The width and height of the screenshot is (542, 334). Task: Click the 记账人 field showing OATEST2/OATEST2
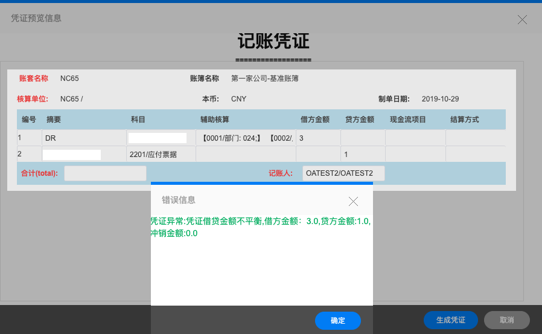pyautogui.click(x=343, y=173)
